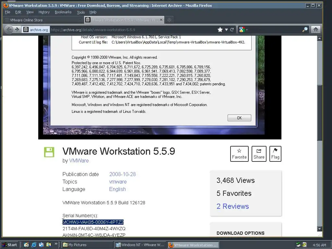
Task: Favorite this item with the star button
Action: point(239,154)
